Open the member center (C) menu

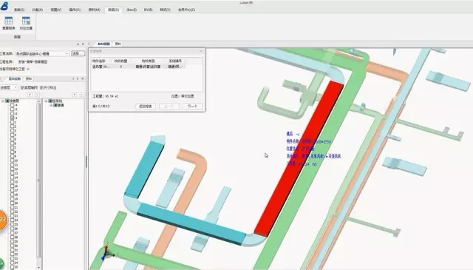(x=186, y=10)
